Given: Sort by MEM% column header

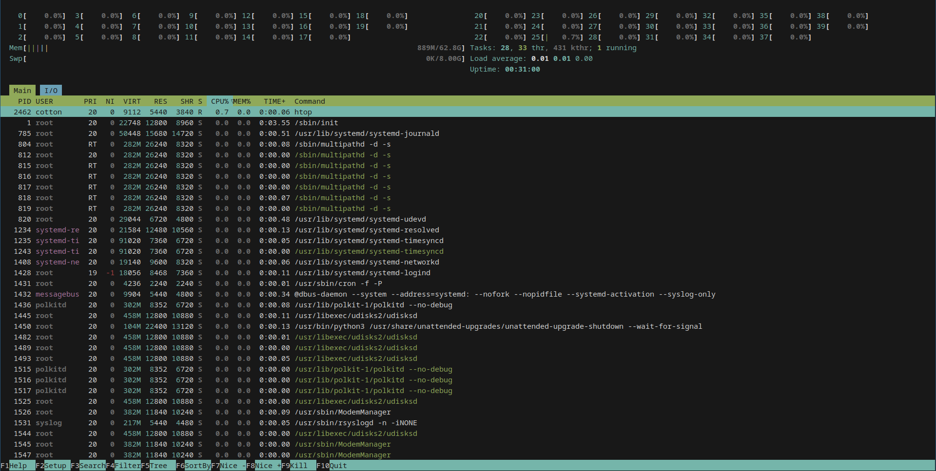Looking at the screenshot, I should [241, 101].
